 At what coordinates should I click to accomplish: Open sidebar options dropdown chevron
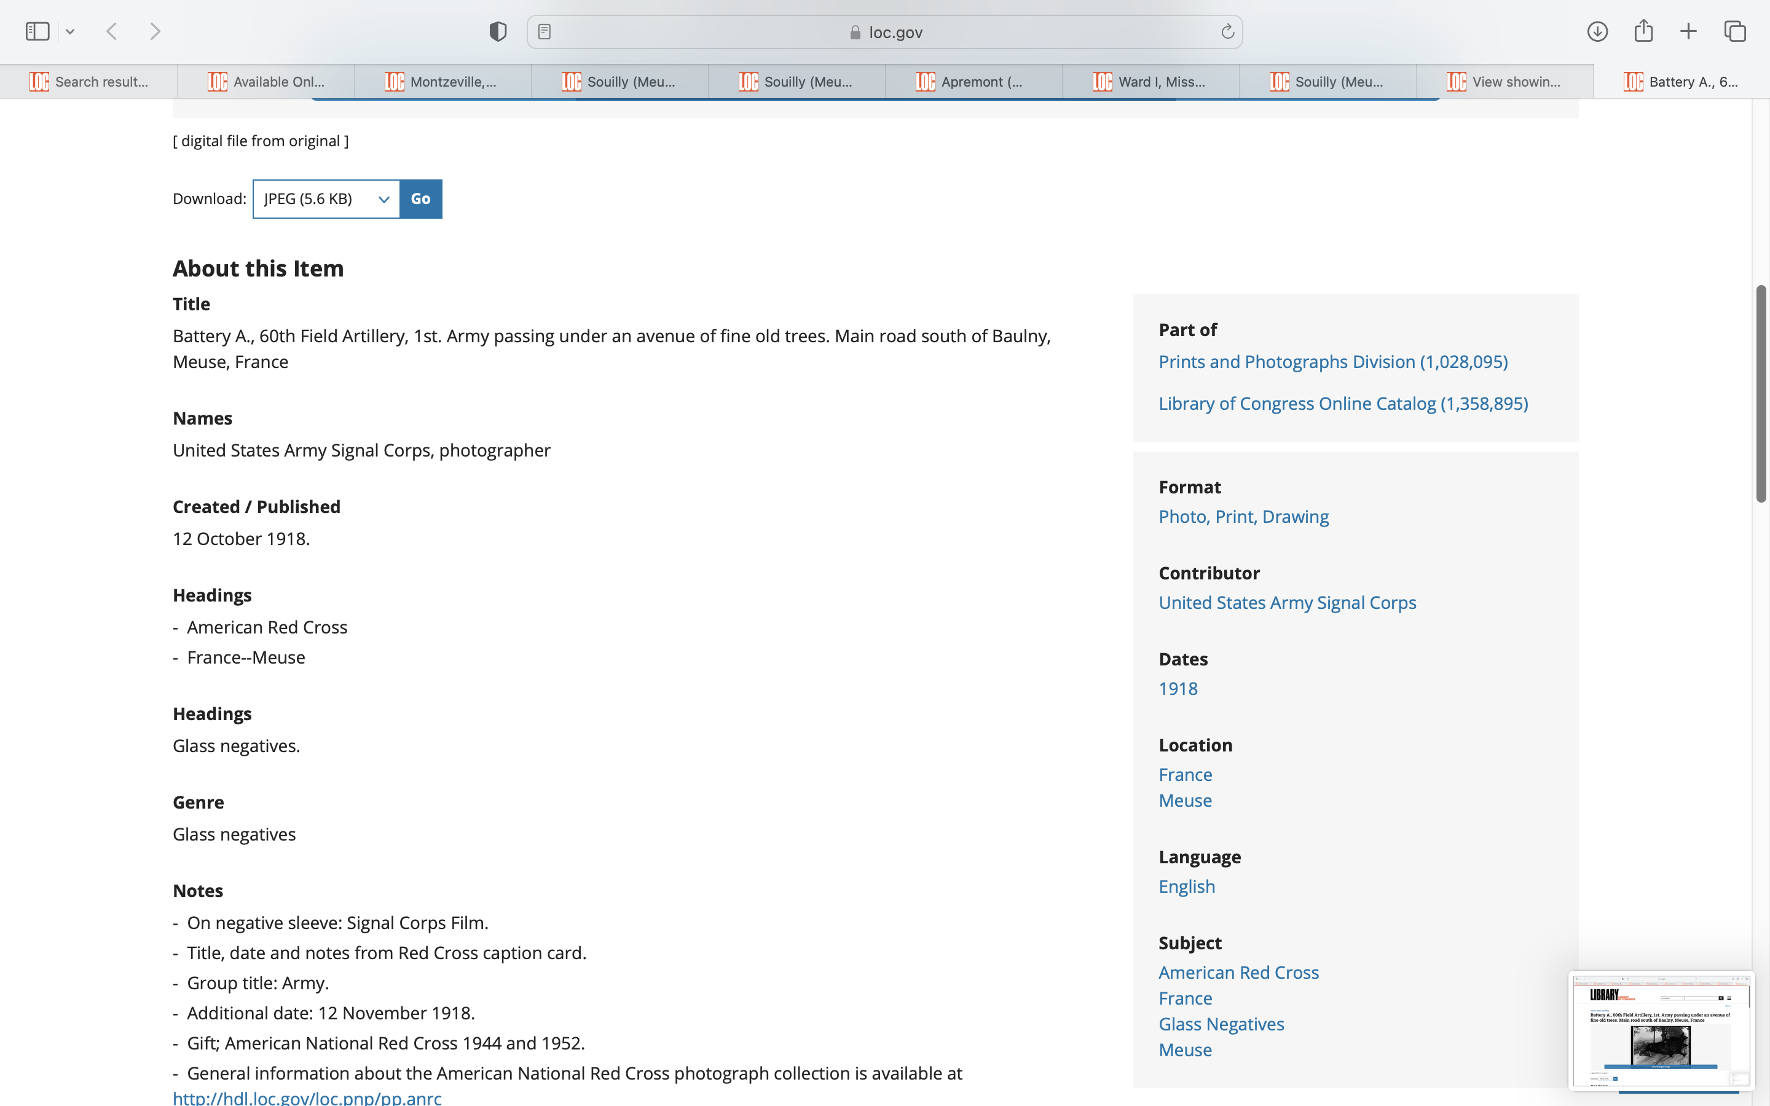70,31
